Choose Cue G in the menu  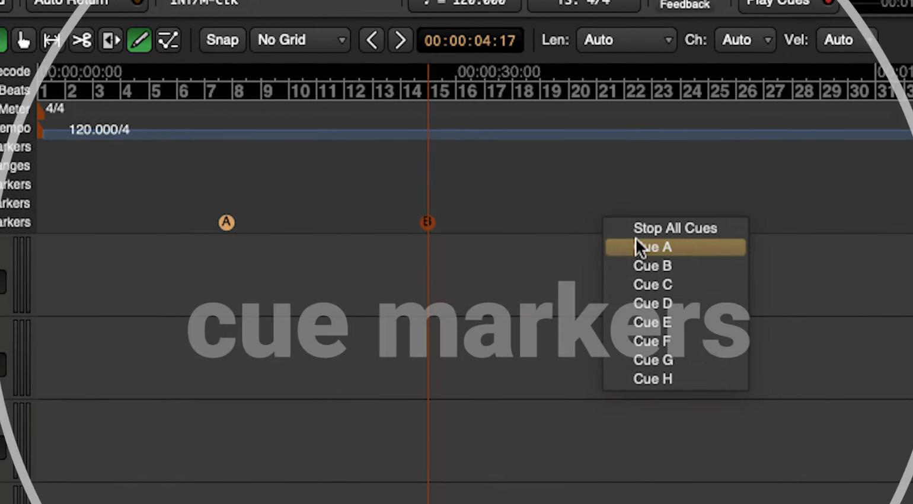click(675, 361)
